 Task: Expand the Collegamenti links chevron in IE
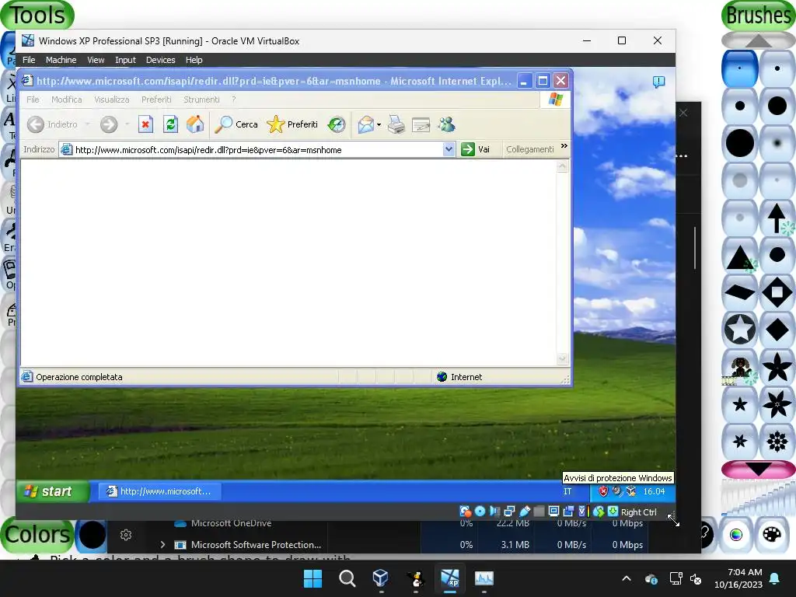564,146
